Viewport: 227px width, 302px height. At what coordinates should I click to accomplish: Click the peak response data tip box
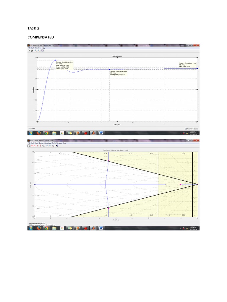64,65
